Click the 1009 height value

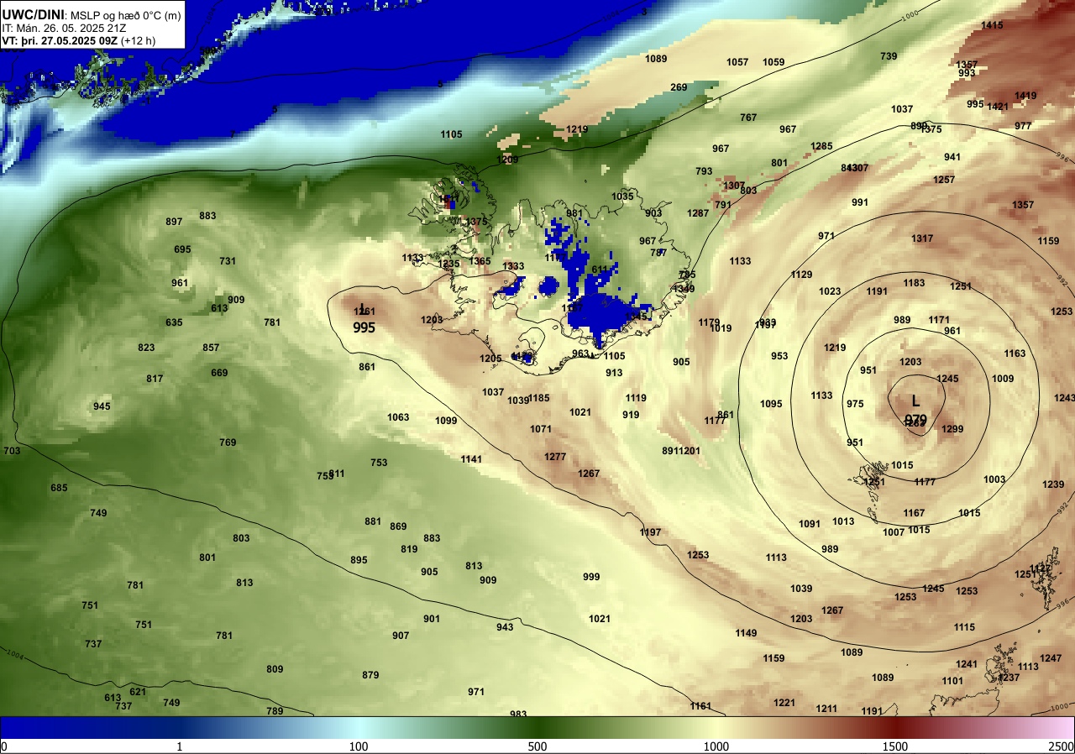click(x=1003, y=379)
